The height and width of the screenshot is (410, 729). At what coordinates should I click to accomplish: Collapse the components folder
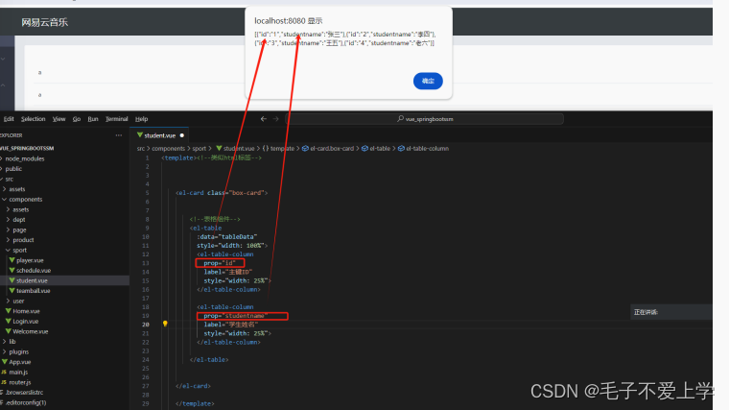(x=26, y=199)
